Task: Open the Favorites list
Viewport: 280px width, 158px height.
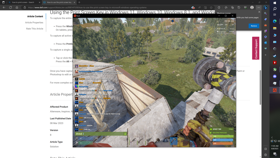Action: click(226, 8)
